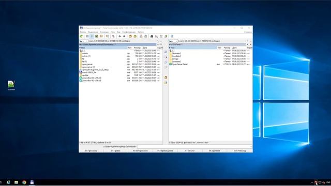The image size is (331, 186).
Task: Open right panel drive dropdown
Action: pyautogui.click(x=173, y=41)
